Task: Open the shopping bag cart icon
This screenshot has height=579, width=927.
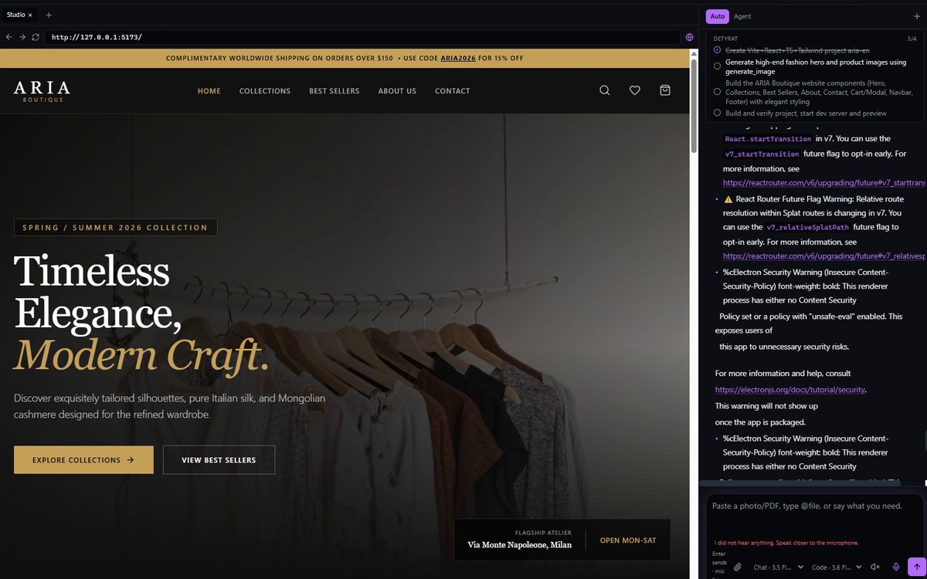Action: click(x=665, y=90)
